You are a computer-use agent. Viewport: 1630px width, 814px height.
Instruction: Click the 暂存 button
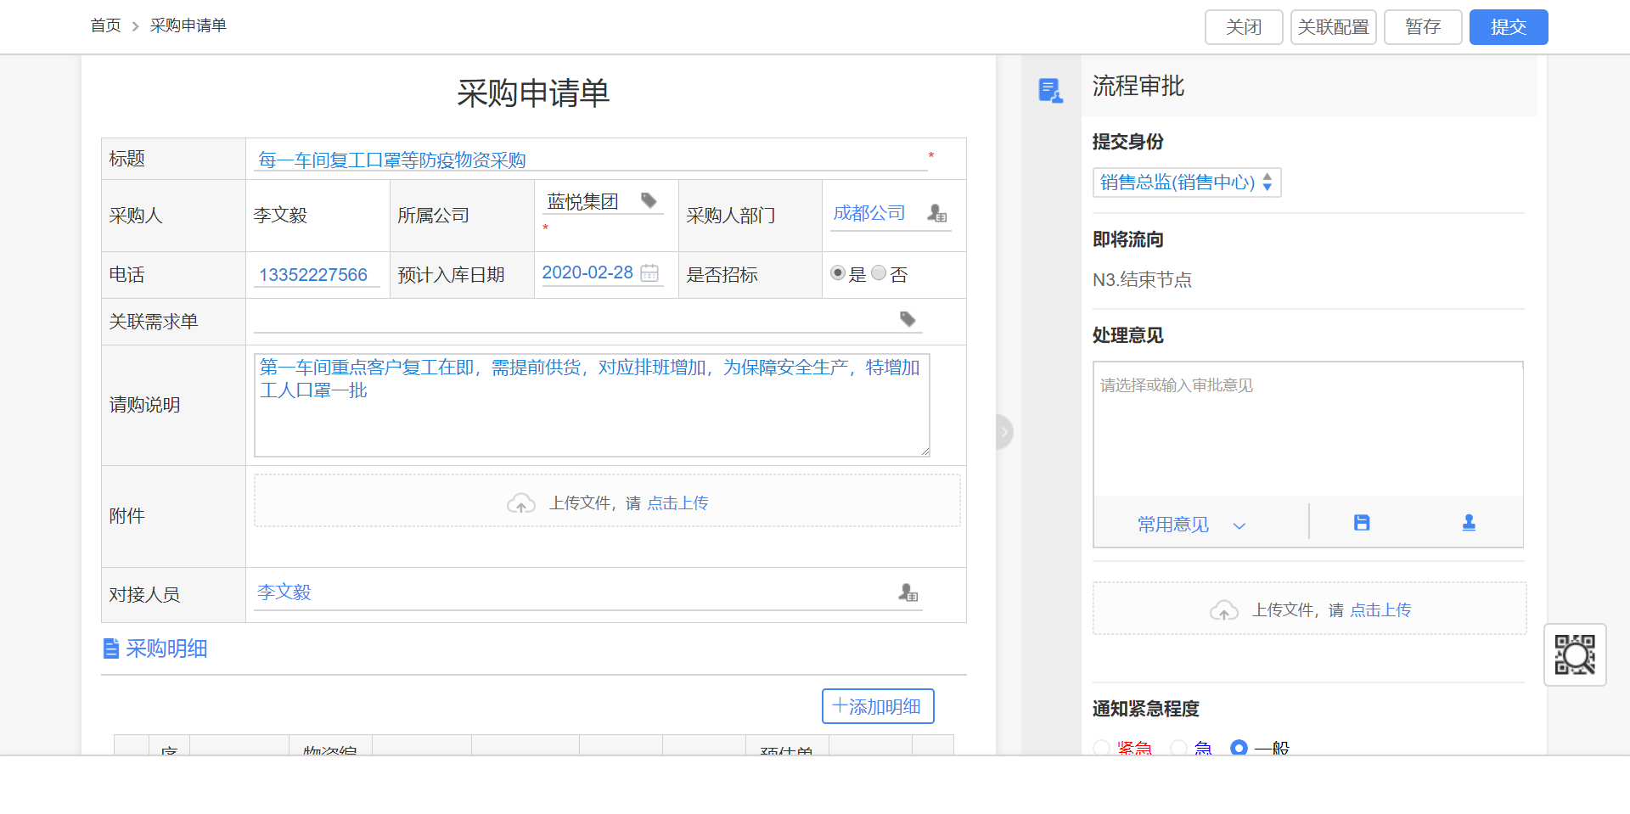tap(1423, 27)
